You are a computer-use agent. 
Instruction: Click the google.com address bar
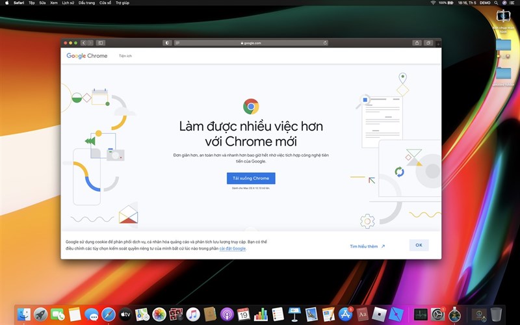[x=251, y=43]
